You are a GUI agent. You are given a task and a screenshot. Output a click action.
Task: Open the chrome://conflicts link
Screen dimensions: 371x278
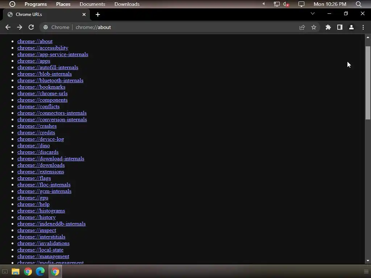[38, 107]
